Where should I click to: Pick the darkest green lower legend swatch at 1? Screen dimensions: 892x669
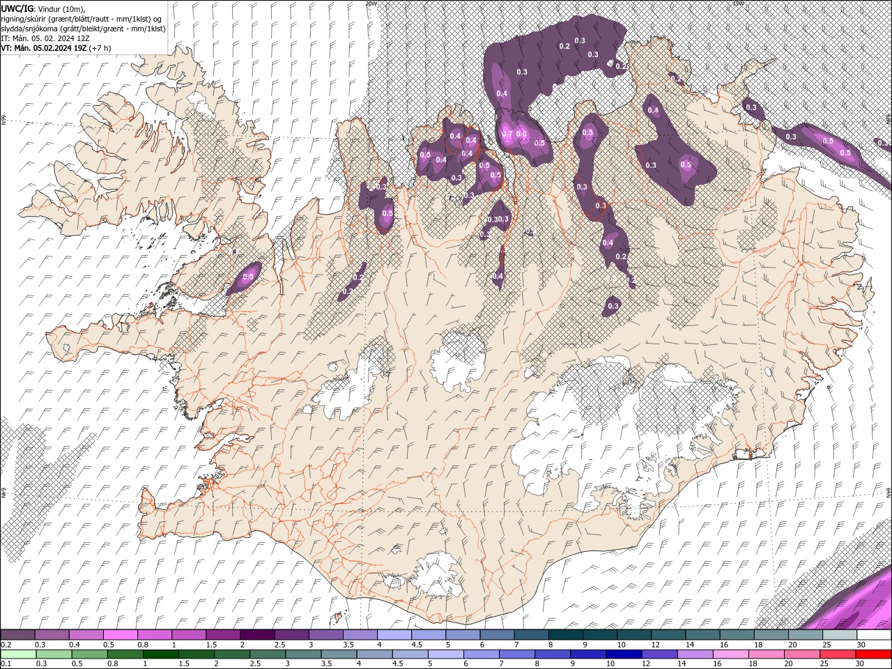coord(160,654)
